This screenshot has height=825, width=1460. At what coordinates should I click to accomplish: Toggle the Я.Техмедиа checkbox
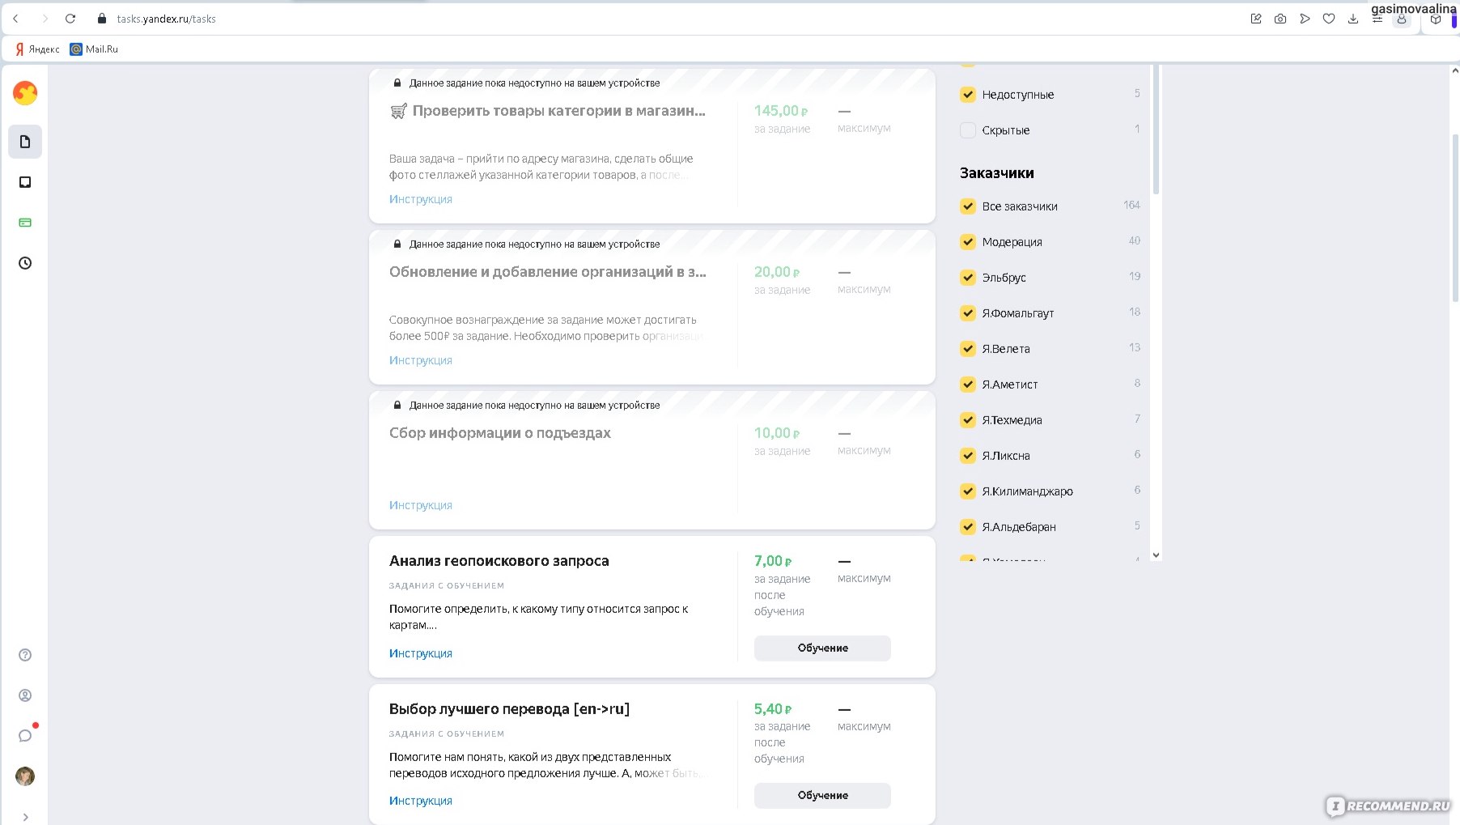(x=968, y=420)
